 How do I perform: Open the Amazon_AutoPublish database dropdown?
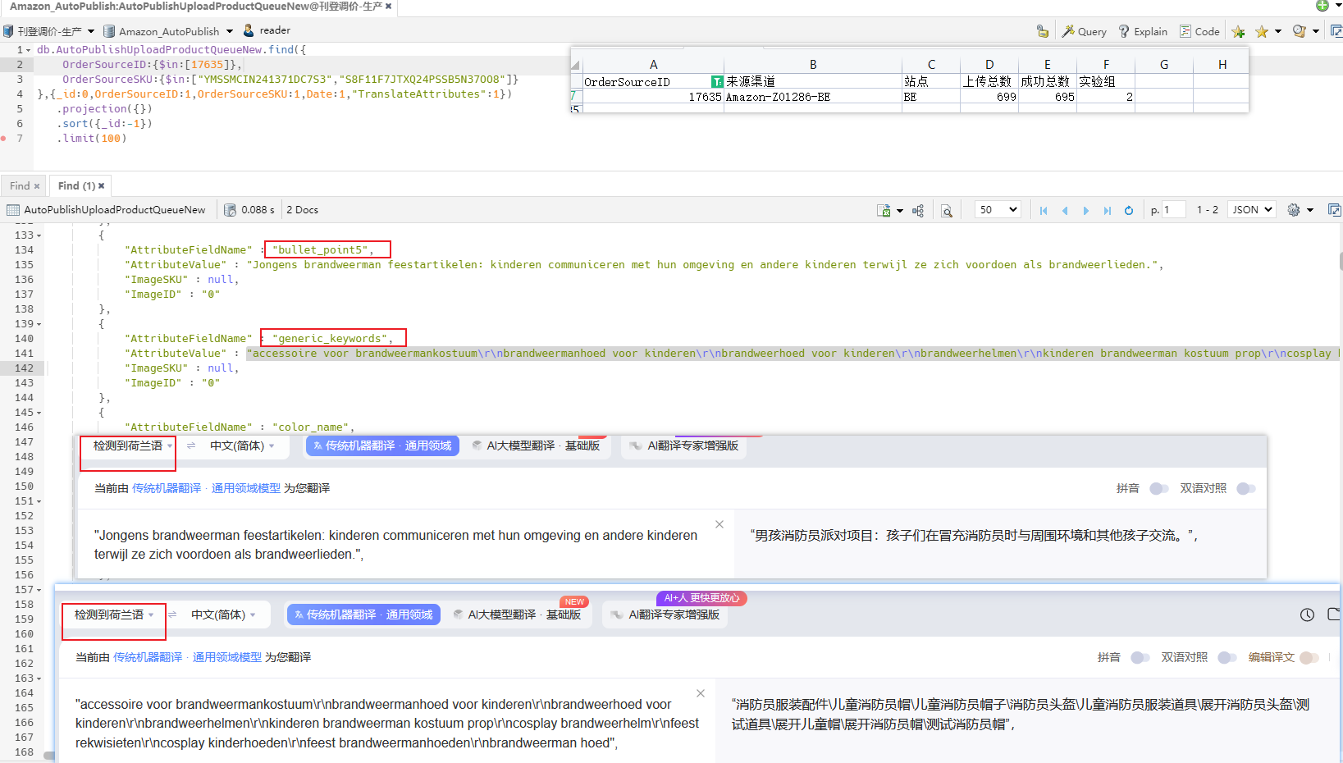pos(168,31)
